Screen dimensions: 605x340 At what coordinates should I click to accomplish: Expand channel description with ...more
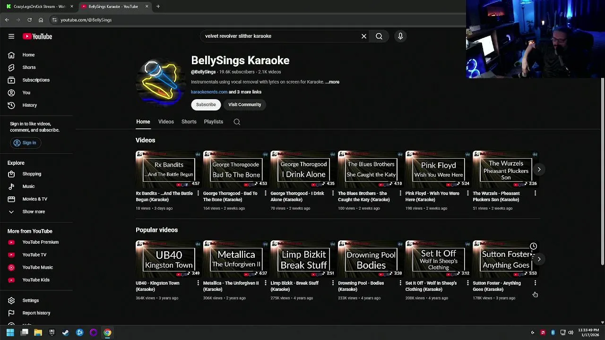(x=332, y=82)
